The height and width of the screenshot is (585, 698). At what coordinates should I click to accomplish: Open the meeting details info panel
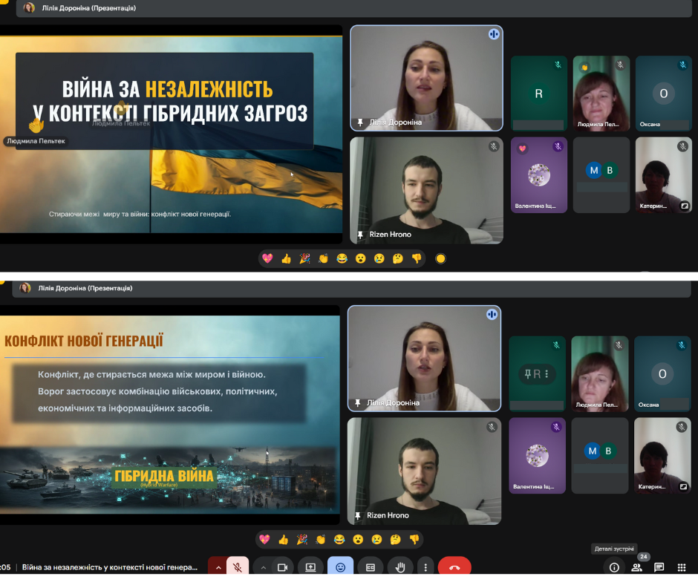(614, 567)
